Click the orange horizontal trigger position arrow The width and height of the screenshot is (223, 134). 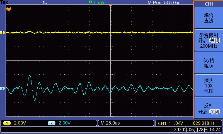pos(110,6)
